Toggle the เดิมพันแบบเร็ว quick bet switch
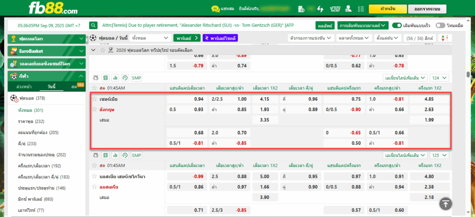Screen dimensions: 475x217 (397, 25)
